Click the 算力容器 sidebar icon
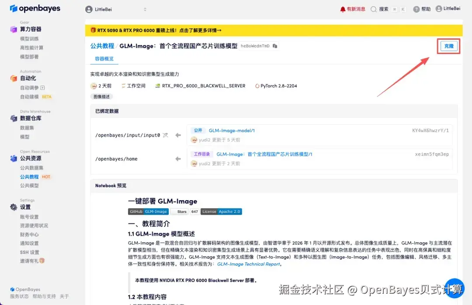Viewport: 472px width, 305px height. (x=14, y=29)
